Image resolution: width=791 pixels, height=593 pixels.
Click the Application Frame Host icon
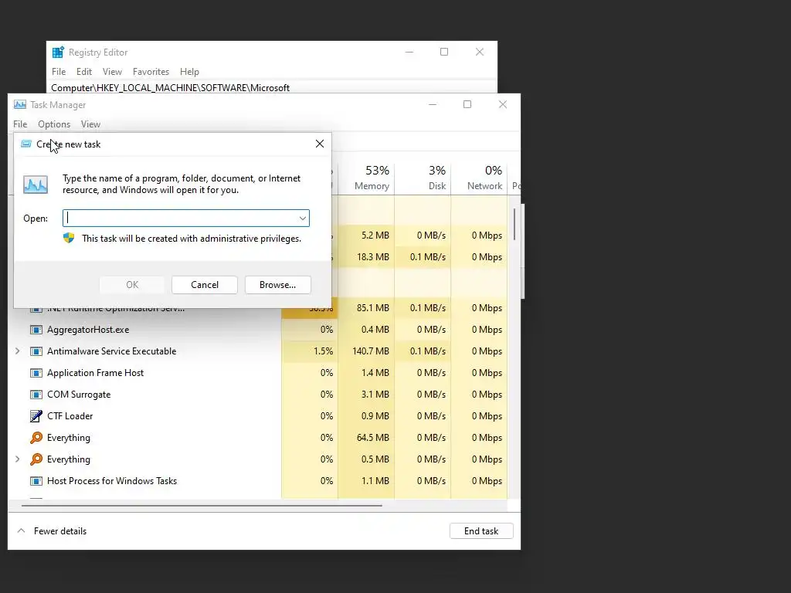pos(36,373)
